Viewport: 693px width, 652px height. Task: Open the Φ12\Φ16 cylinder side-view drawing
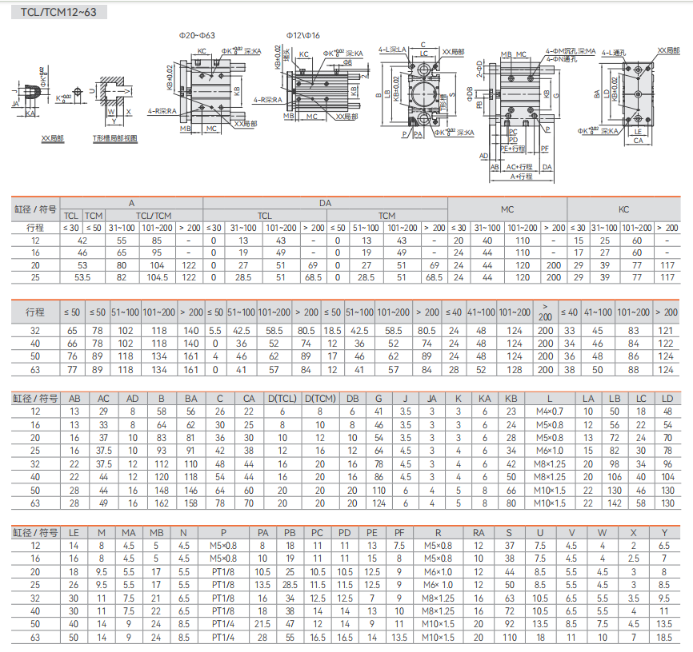tap(320, 86)
